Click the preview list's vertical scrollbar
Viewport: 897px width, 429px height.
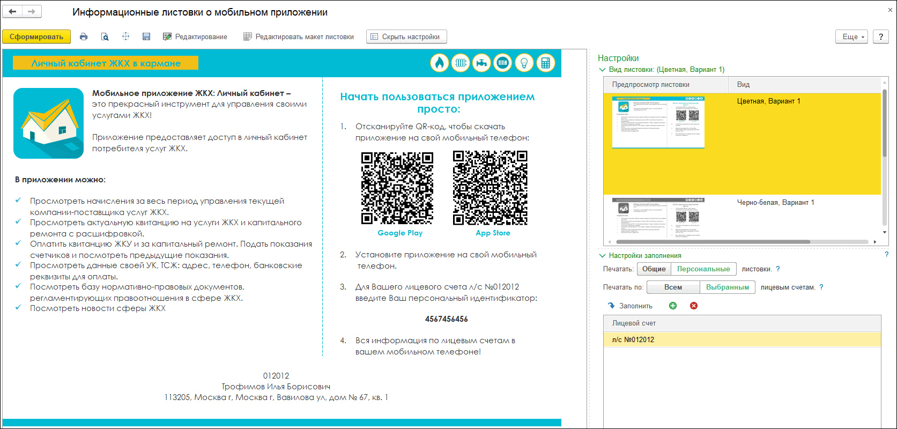click(885, 123)
